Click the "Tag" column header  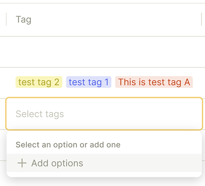(x=104, y=19)
